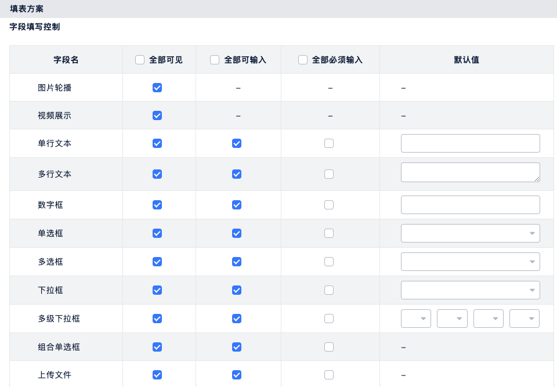Uncheck visible checkbox for 多级下拉框
This screenshot has width=557, height=387.
coord(157,319)
